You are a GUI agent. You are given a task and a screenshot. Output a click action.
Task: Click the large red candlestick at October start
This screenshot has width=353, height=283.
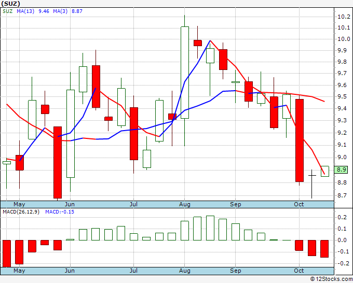(x=300, y=140)
